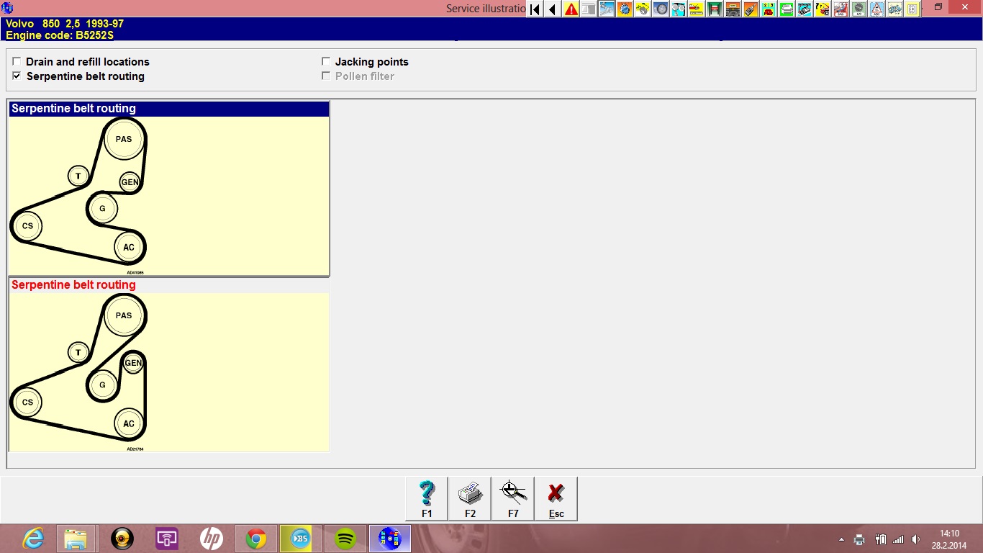
Task: Open the wheel and tyre toolbar icon
Action: click(661, 9)
